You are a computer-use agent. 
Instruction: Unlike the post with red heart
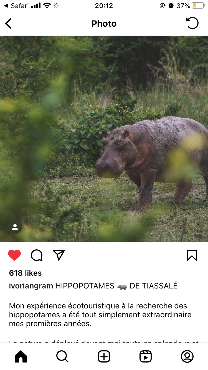pyautogui.click(x=14, y=255)
